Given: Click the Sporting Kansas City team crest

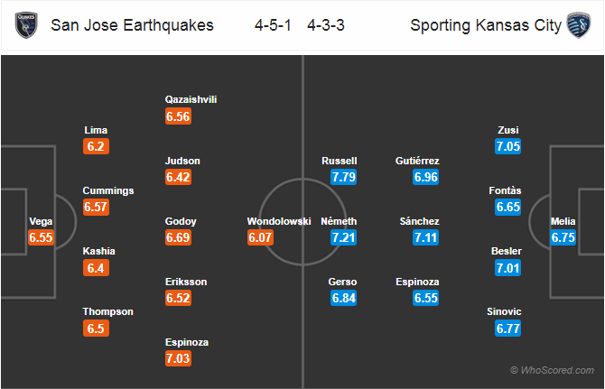Looking at the screenshot, I should click(x=579, y=25).
